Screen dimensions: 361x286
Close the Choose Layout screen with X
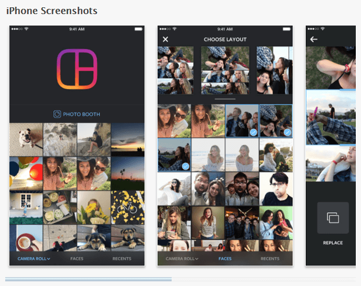coord(165,40)
